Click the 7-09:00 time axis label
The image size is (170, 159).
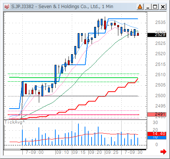click(x=34, y=152)
